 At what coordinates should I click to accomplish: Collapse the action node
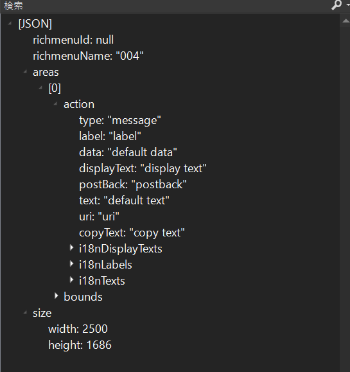56,104
